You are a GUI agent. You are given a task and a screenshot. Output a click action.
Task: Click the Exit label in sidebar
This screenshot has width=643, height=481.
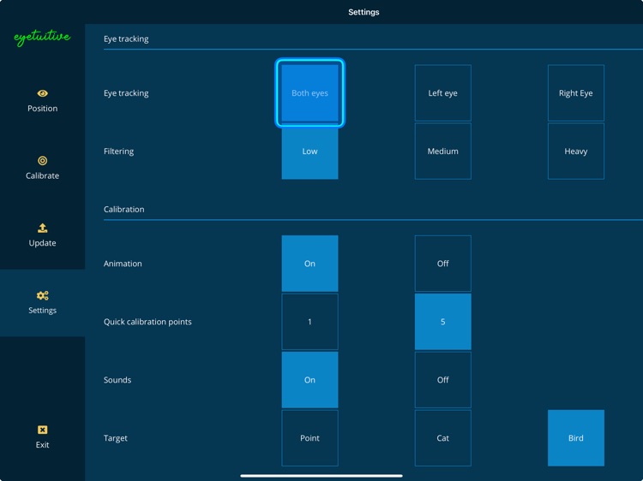point(42,444)
